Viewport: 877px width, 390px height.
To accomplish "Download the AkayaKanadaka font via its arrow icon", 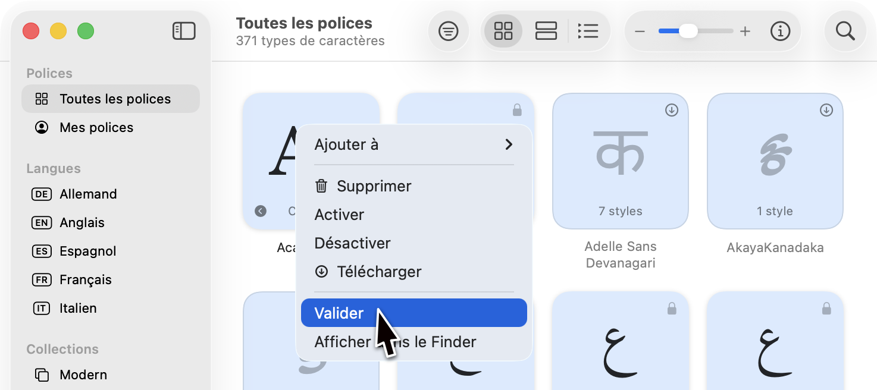I will (x=826, y=109).
